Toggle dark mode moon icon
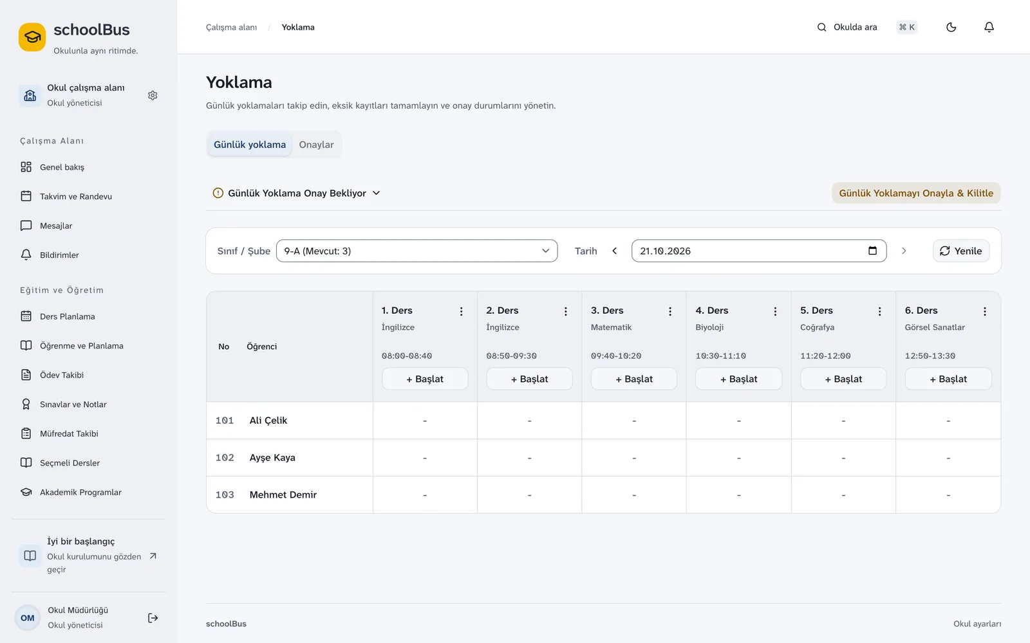1030x643 pixels. point(951,27)
